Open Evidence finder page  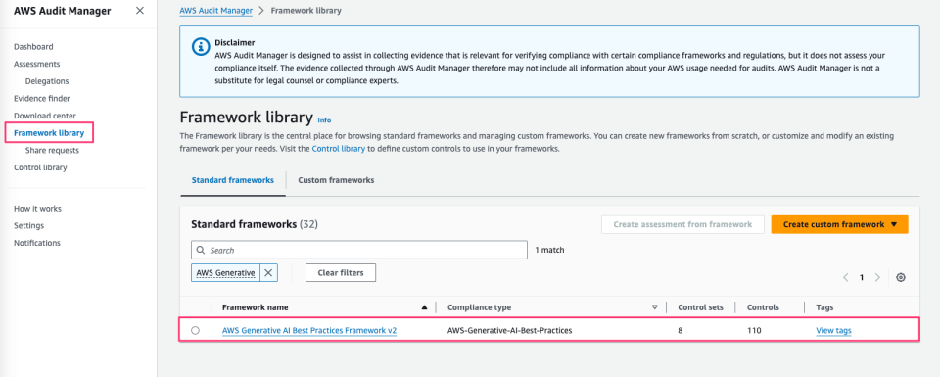(42, 98)
